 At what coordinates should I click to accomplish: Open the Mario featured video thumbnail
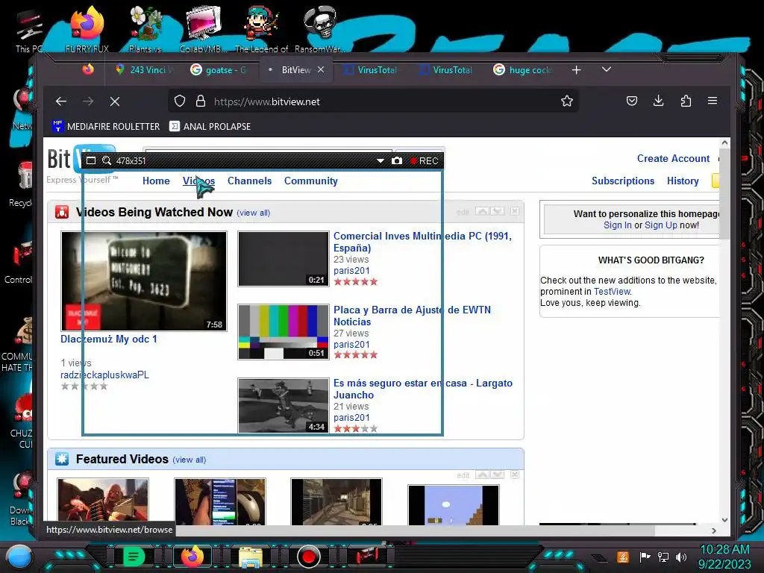click(453, 505)
